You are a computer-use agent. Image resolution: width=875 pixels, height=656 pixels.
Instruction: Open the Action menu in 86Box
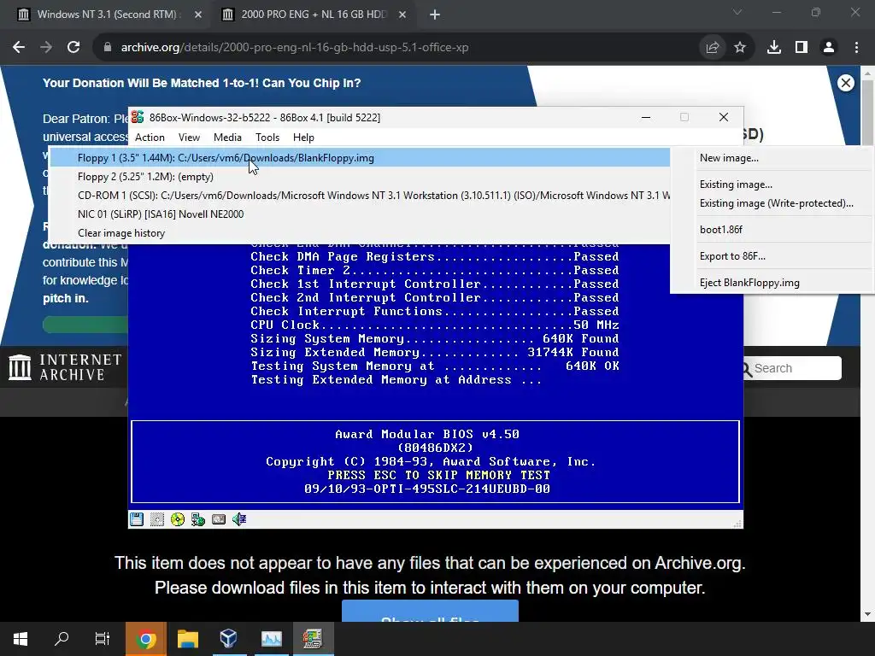coord(150,138)
